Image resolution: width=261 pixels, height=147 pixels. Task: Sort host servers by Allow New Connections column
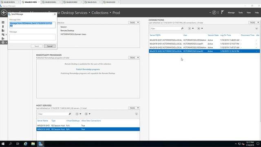(x=91, y=121)
